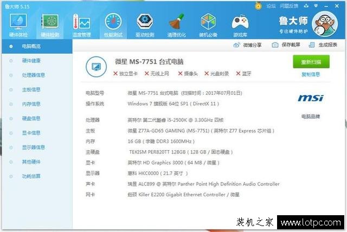Launch the 性能测试 performance benchmark
Screen dimensions: 347x232
point(113,25)
